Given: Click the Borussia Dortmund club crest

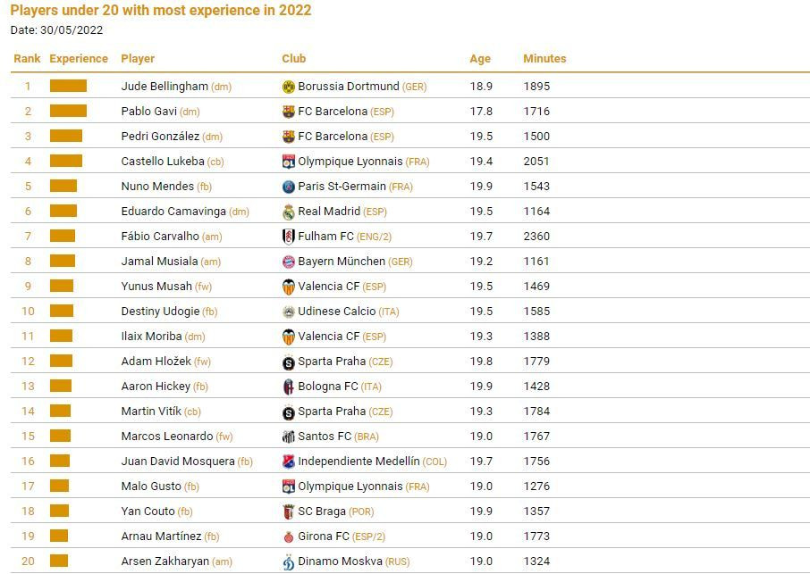Looking at the screenshot, I should [288, 87].
